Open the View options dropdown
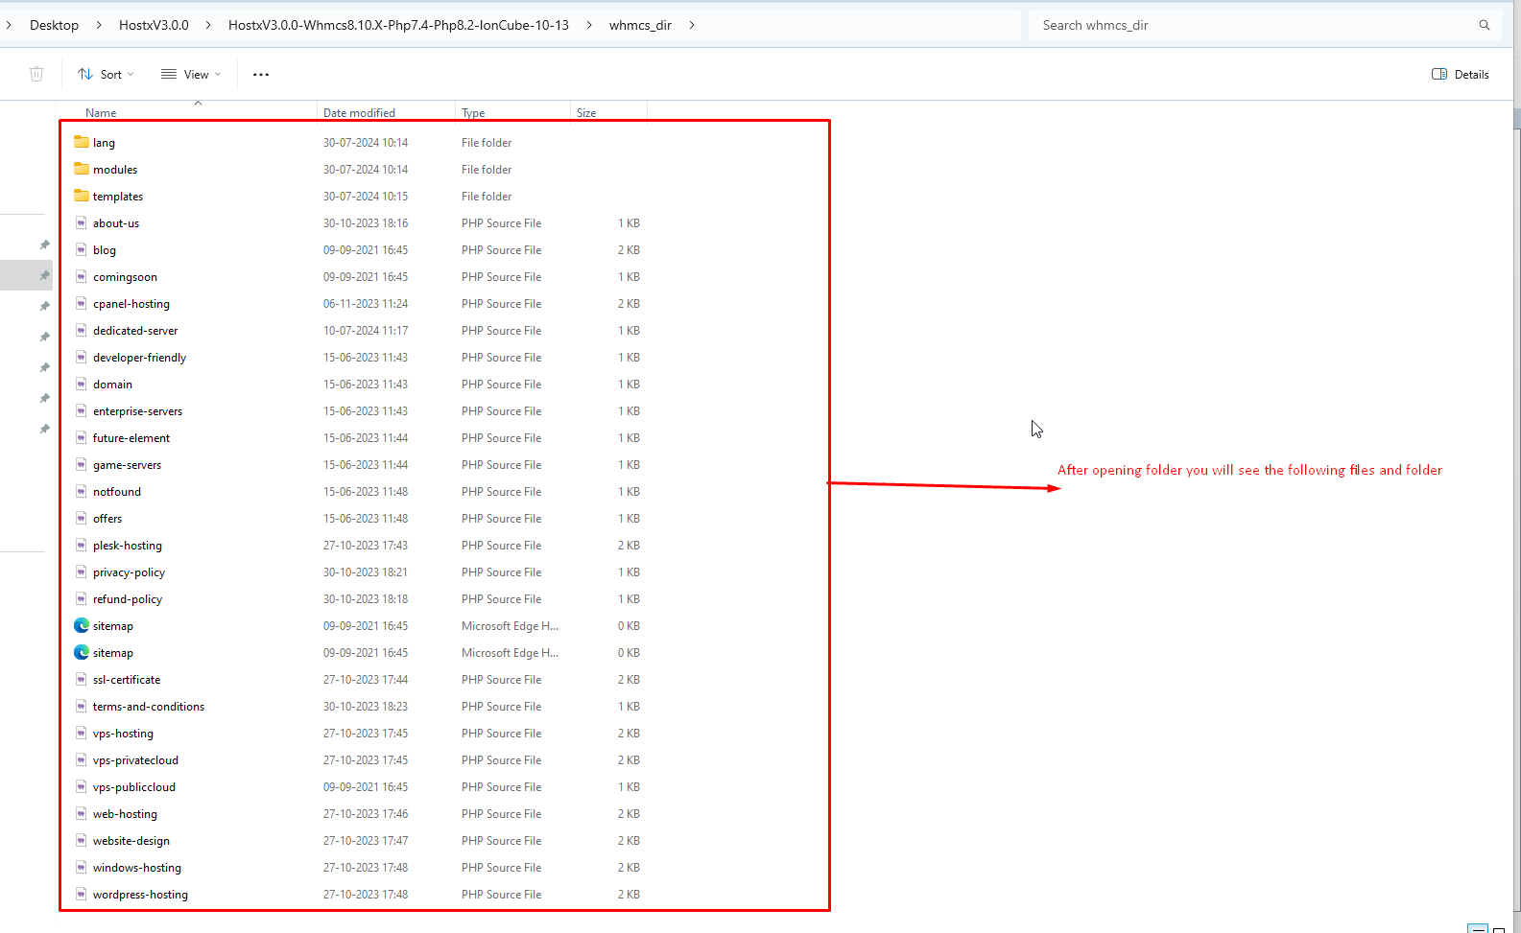The image size is (1521, 933). 191,74
